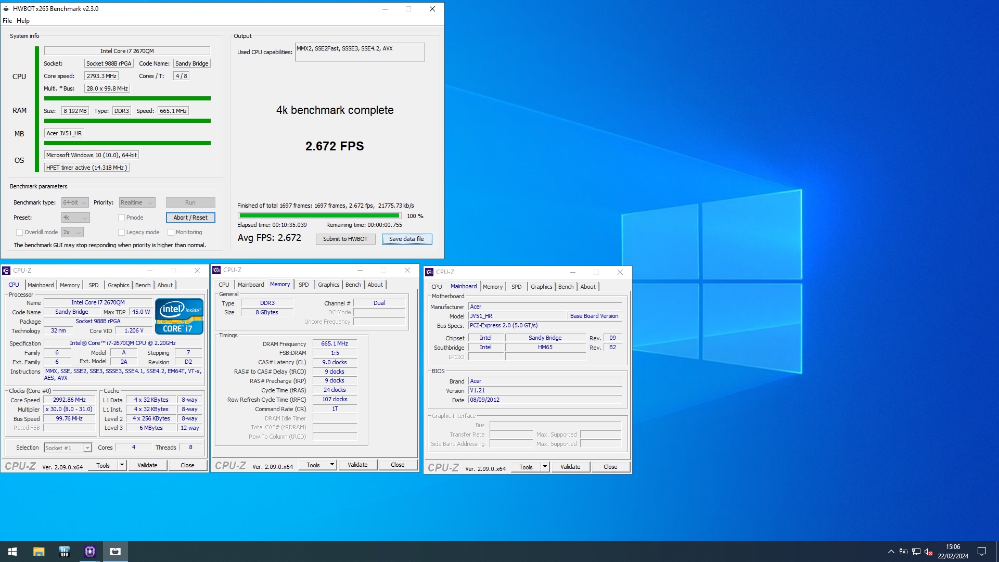Open the Benchmark type 64-bit dropdown
999x562 pixels.
pyautogui.click(x=75, y=203)
